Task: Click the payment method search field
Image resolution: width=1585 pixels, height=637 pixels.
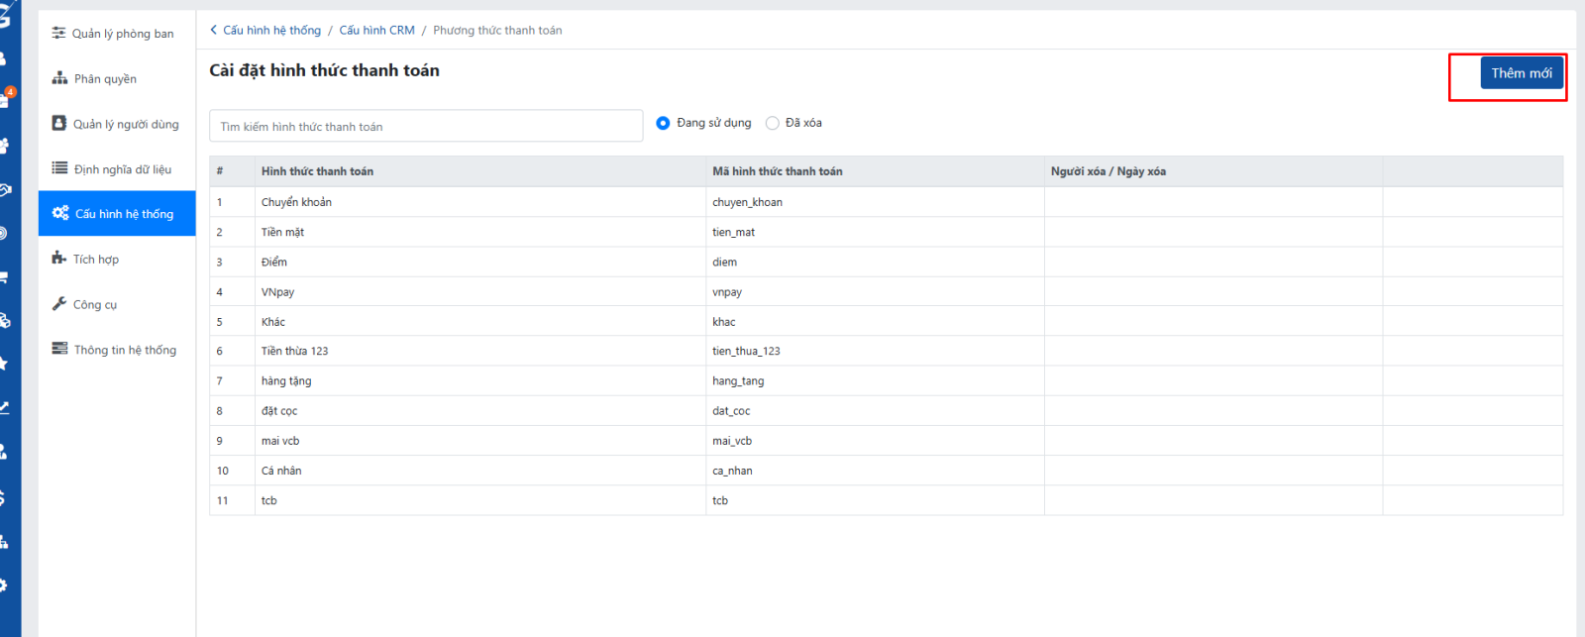Action: [x=426, y=127]
